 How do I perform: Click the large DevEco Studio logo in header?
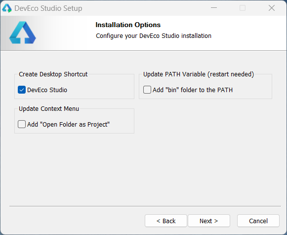click(x=23, y=33)
